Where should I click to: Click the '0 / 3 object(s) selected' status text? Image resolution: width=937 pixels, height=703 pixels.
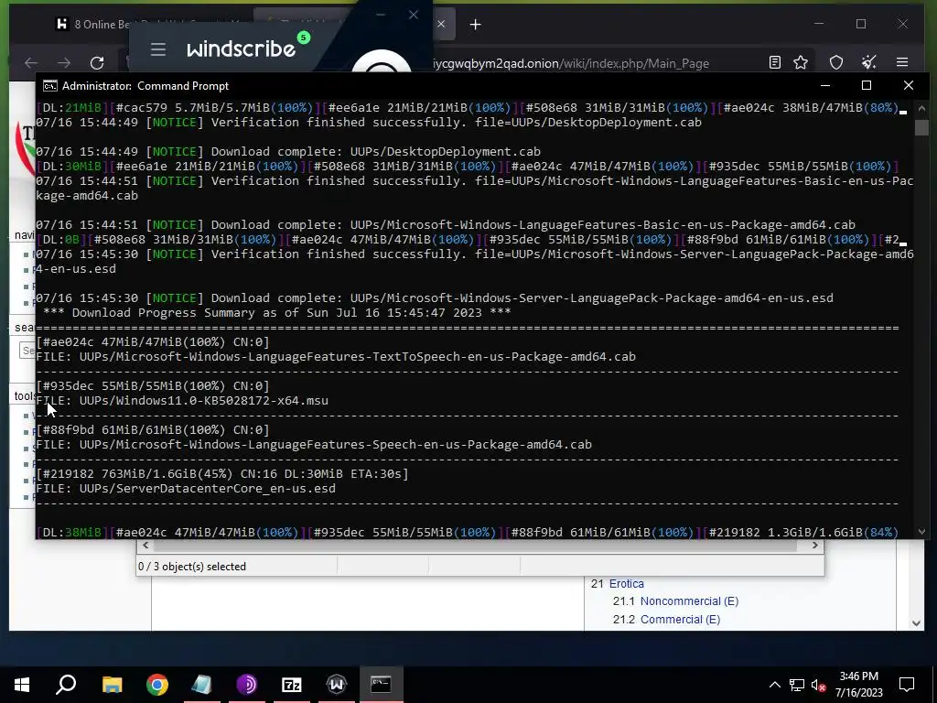pyautogui.click(x=192, y=566)
